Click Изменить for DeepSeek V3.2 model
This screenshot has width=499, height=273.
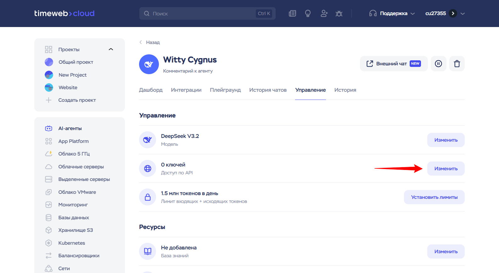[446, 140]
